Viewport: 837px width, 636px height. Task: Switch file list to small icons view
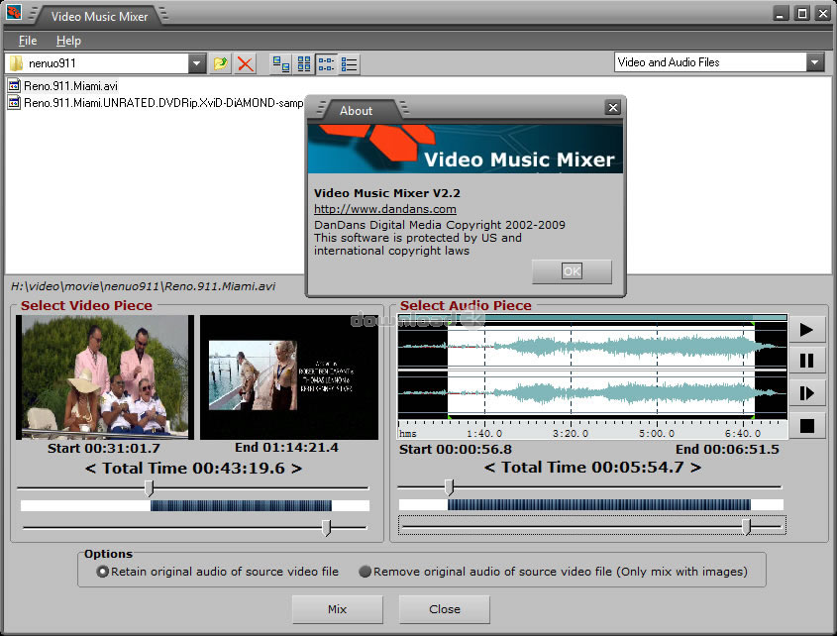tap(304, 63)
